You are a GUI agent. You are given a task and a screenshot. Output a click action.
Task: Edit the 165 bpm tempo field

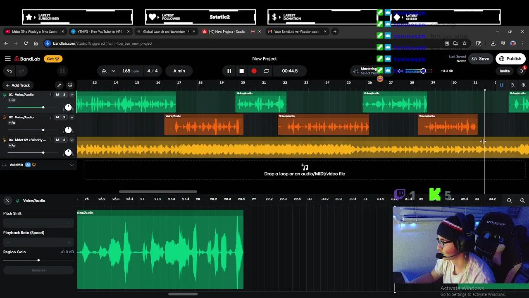click(x=130, y=71)
